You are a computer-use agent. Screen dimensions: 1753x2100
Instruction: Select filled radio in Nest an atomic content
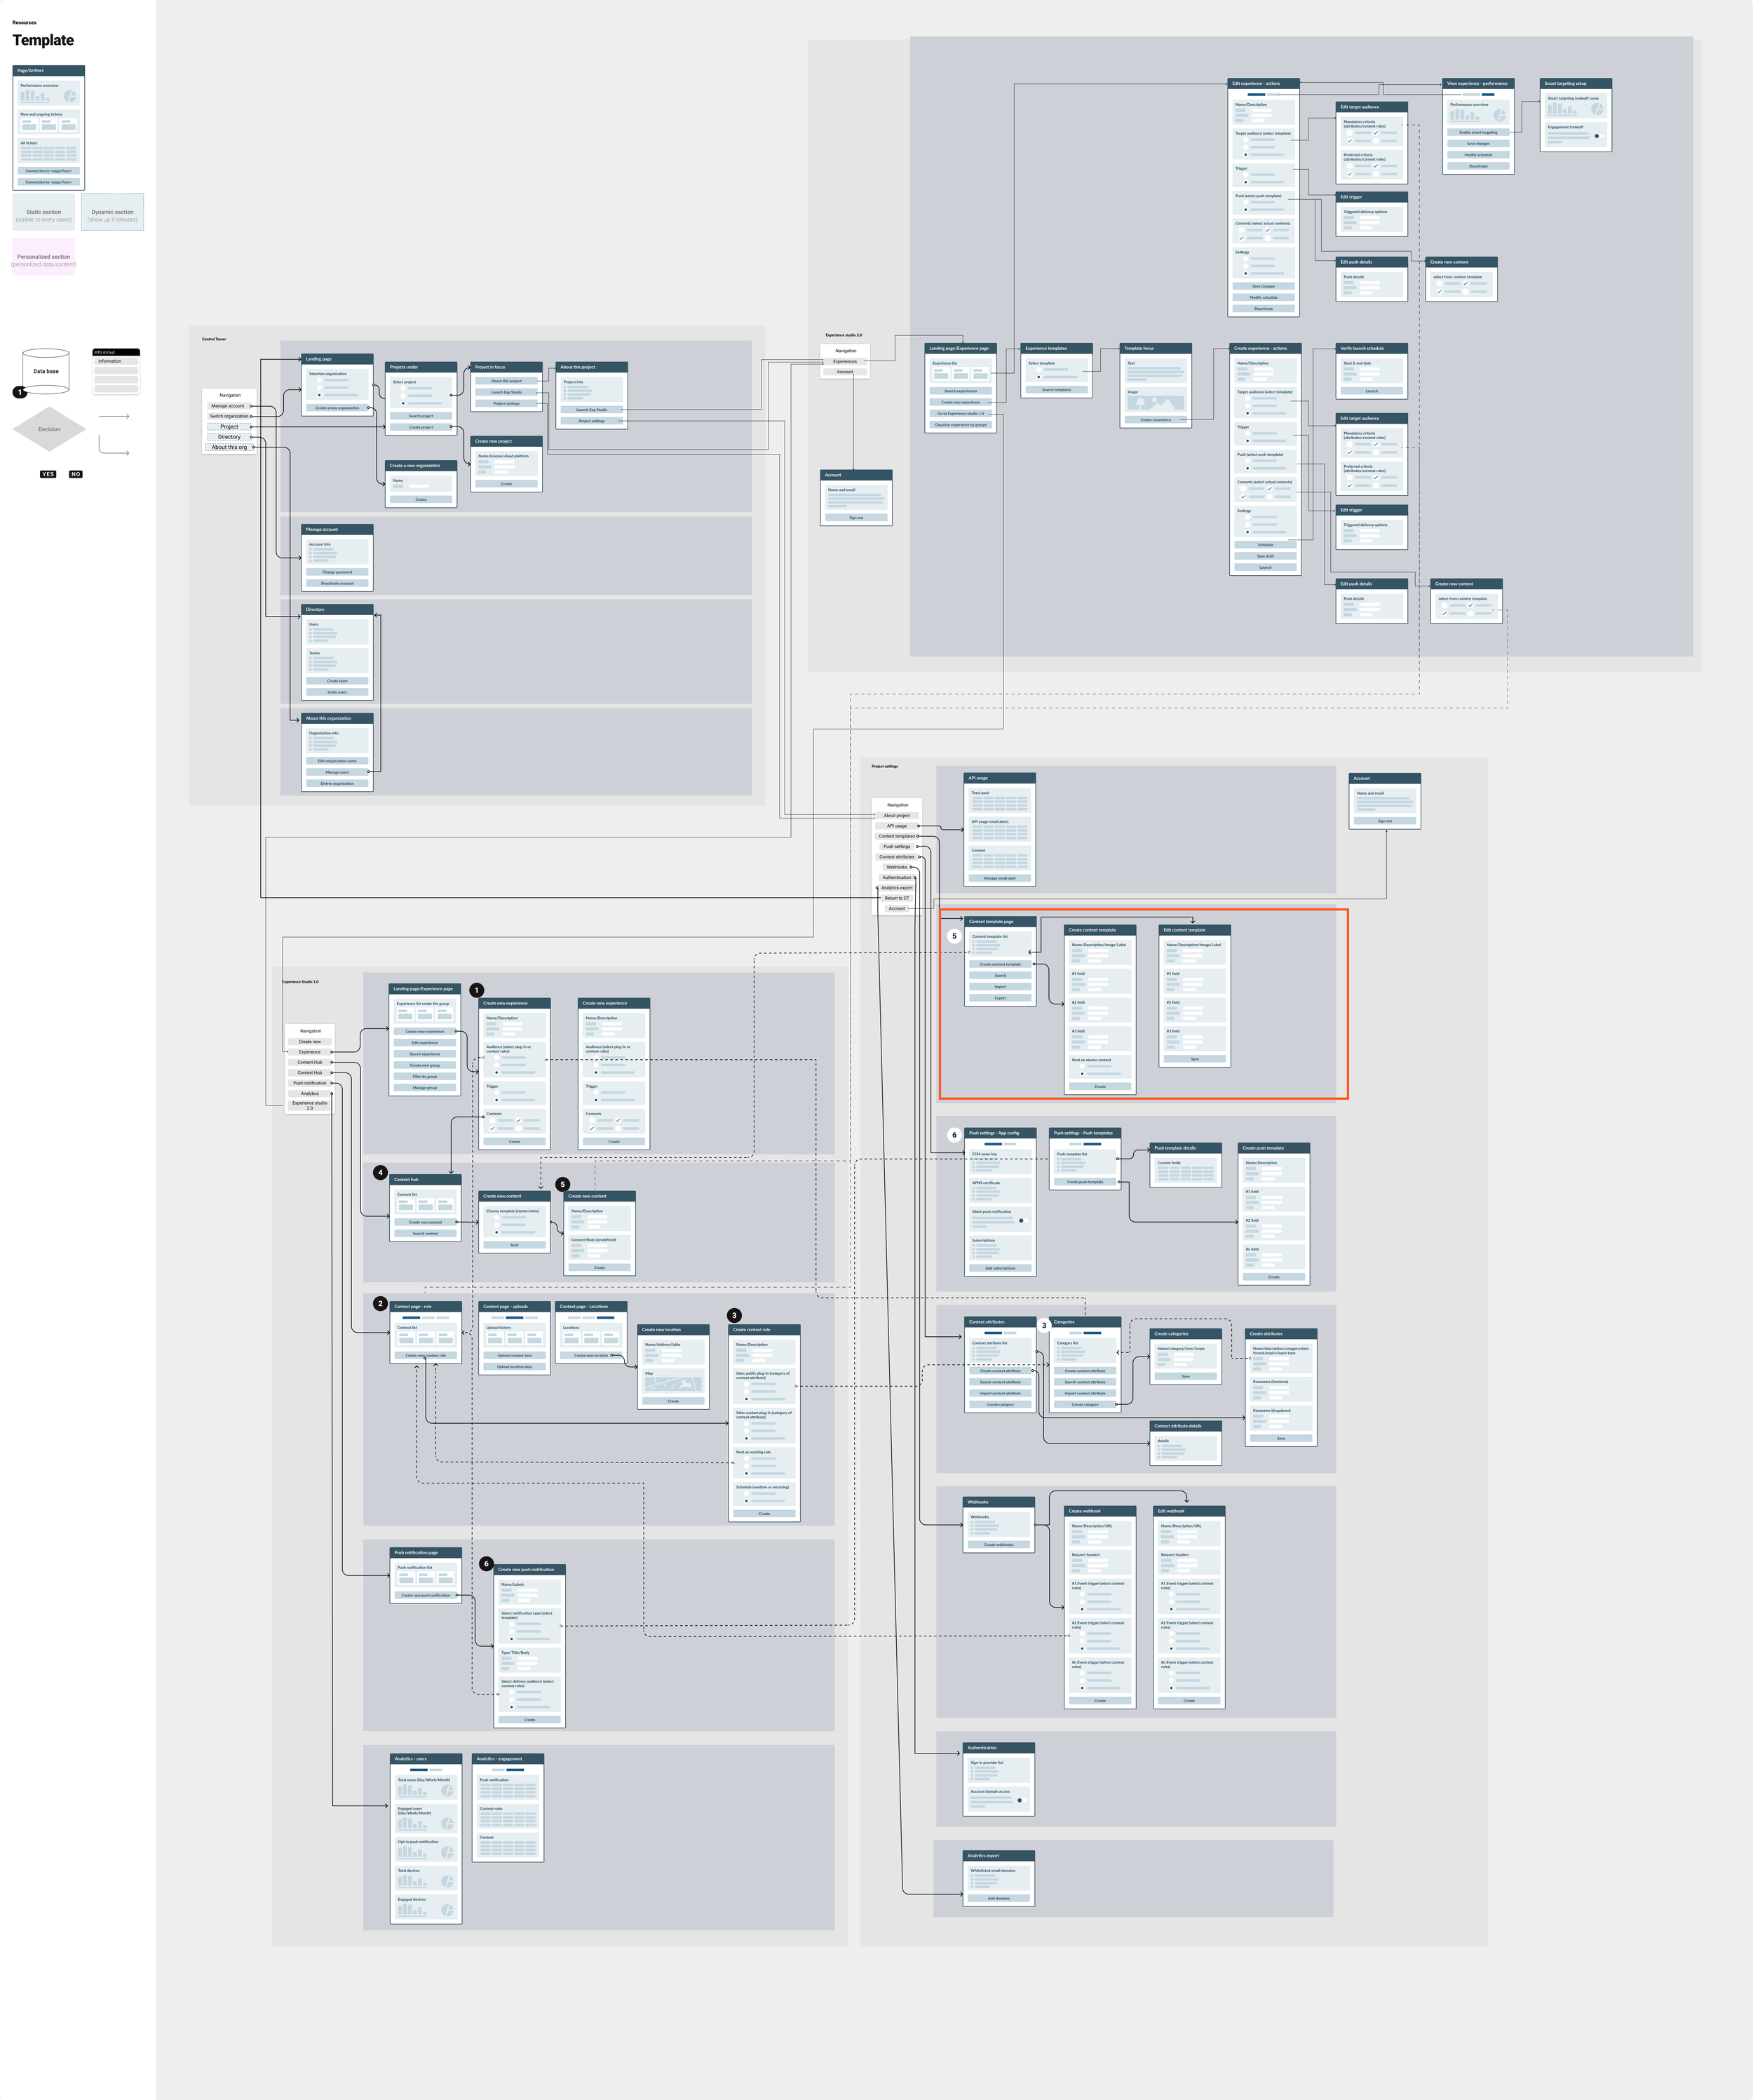coord(1083,1074)
